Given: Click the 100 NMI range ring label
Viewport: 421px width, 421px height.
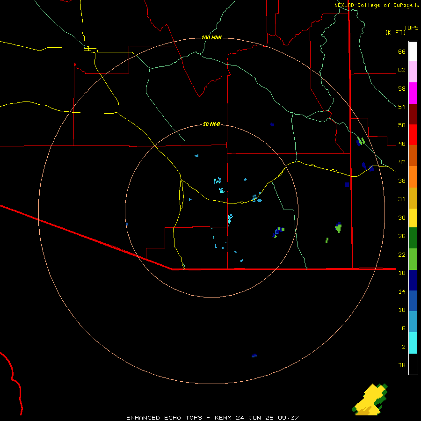Looking at the screenshot, I should [211, 37].
